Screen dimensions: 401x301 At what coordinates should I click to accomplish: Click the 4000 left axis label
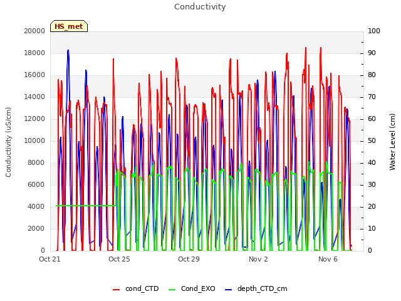[36, 207]
